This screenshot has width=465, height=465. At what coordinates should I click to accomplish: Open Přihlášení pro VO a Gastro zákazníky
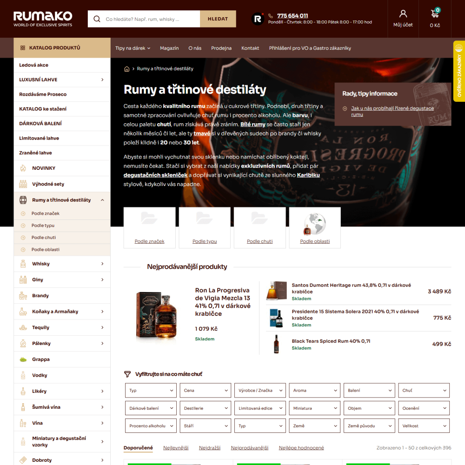[310, 48]
